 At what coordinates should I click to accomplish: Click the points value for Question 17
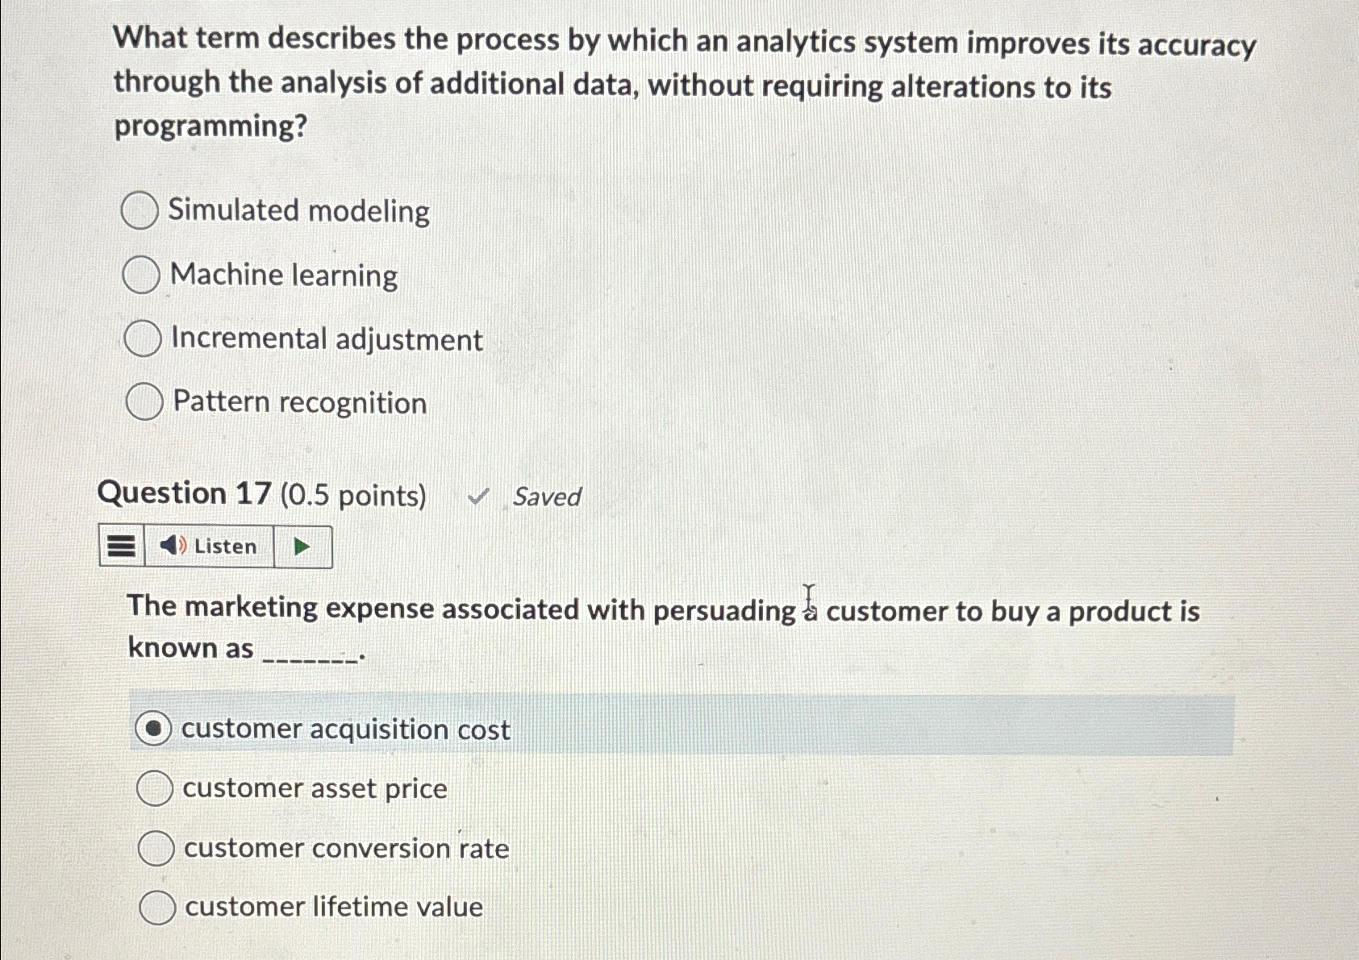coord(355,495)
